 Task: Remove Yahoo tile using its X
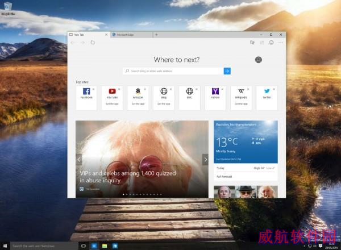(222, 89)
